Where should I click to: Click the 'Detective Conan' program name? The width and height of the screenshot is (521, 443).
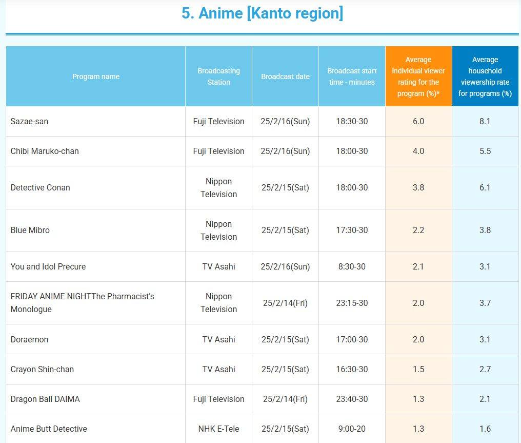[x=40, y=187]
